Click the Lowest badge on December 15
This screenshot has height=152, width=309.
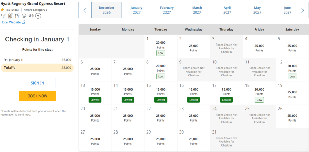(x=161, y=100)
